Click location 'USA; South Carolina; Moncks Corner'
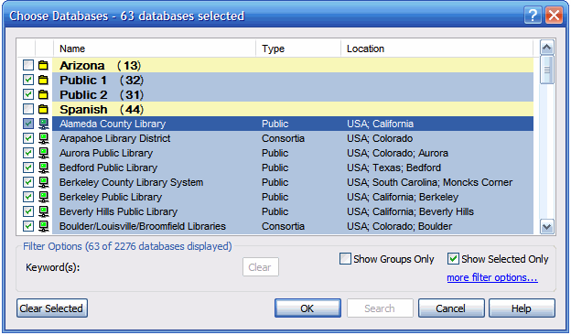 pos(430,182)
